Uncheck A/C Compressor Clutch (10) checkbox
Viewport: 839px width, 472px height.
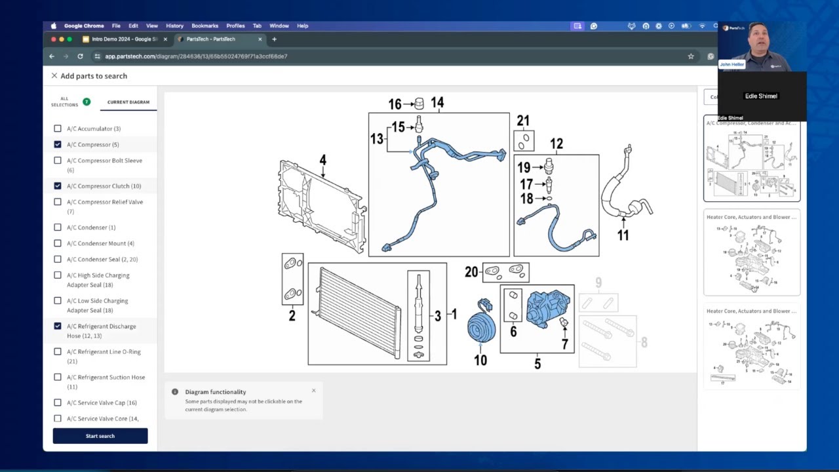tap(58, 186)
